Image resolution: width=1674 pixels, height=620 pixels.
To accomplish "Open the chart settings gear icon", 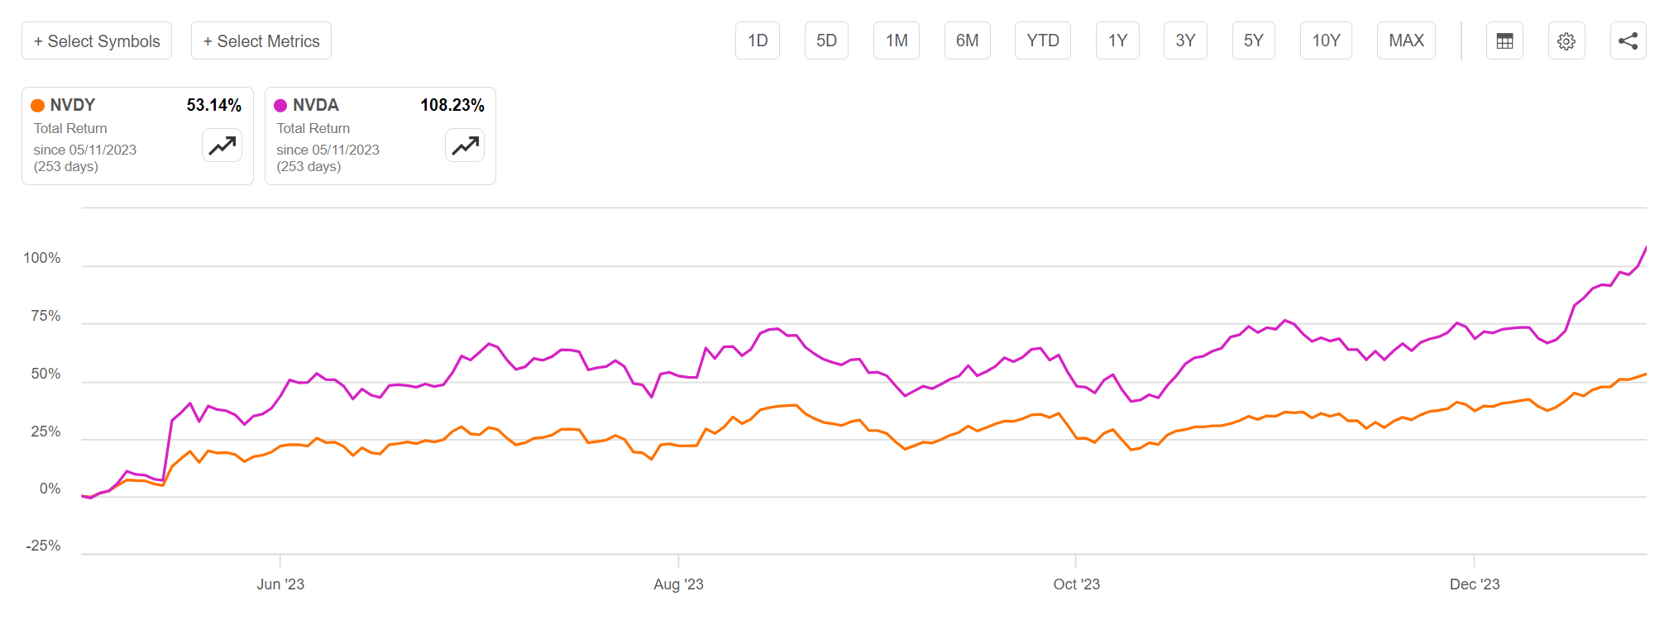I will pos(1566,40).
